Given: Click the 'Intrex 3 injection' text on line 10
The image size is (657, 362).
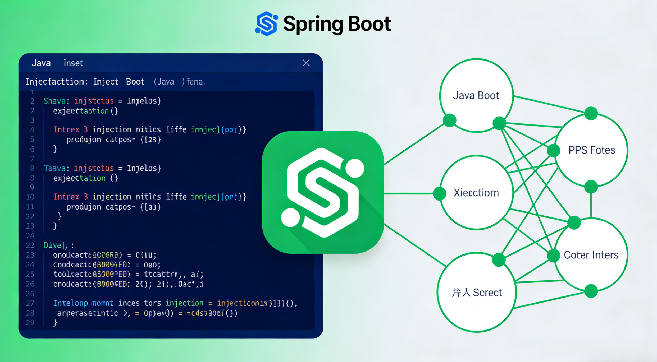Looking at the screenshot, I should 92,197.
